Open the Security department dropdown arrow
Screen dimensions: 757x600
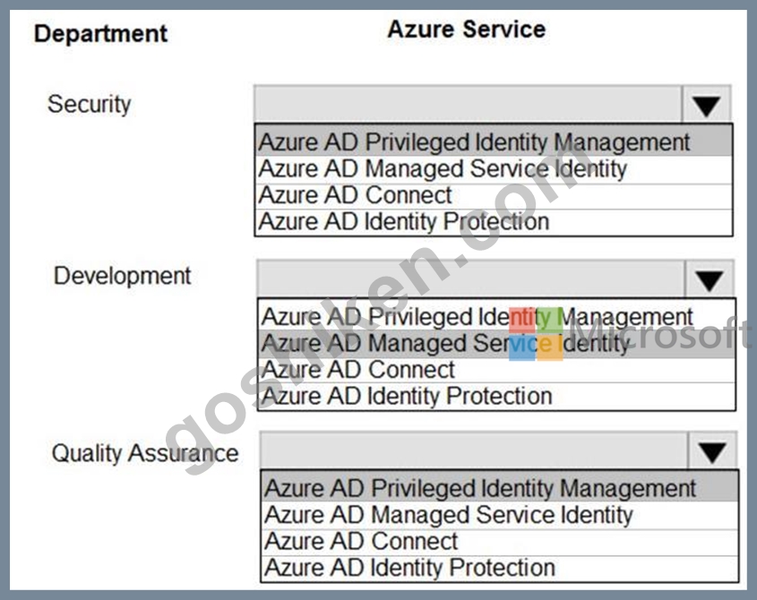[x=706, y=105]
